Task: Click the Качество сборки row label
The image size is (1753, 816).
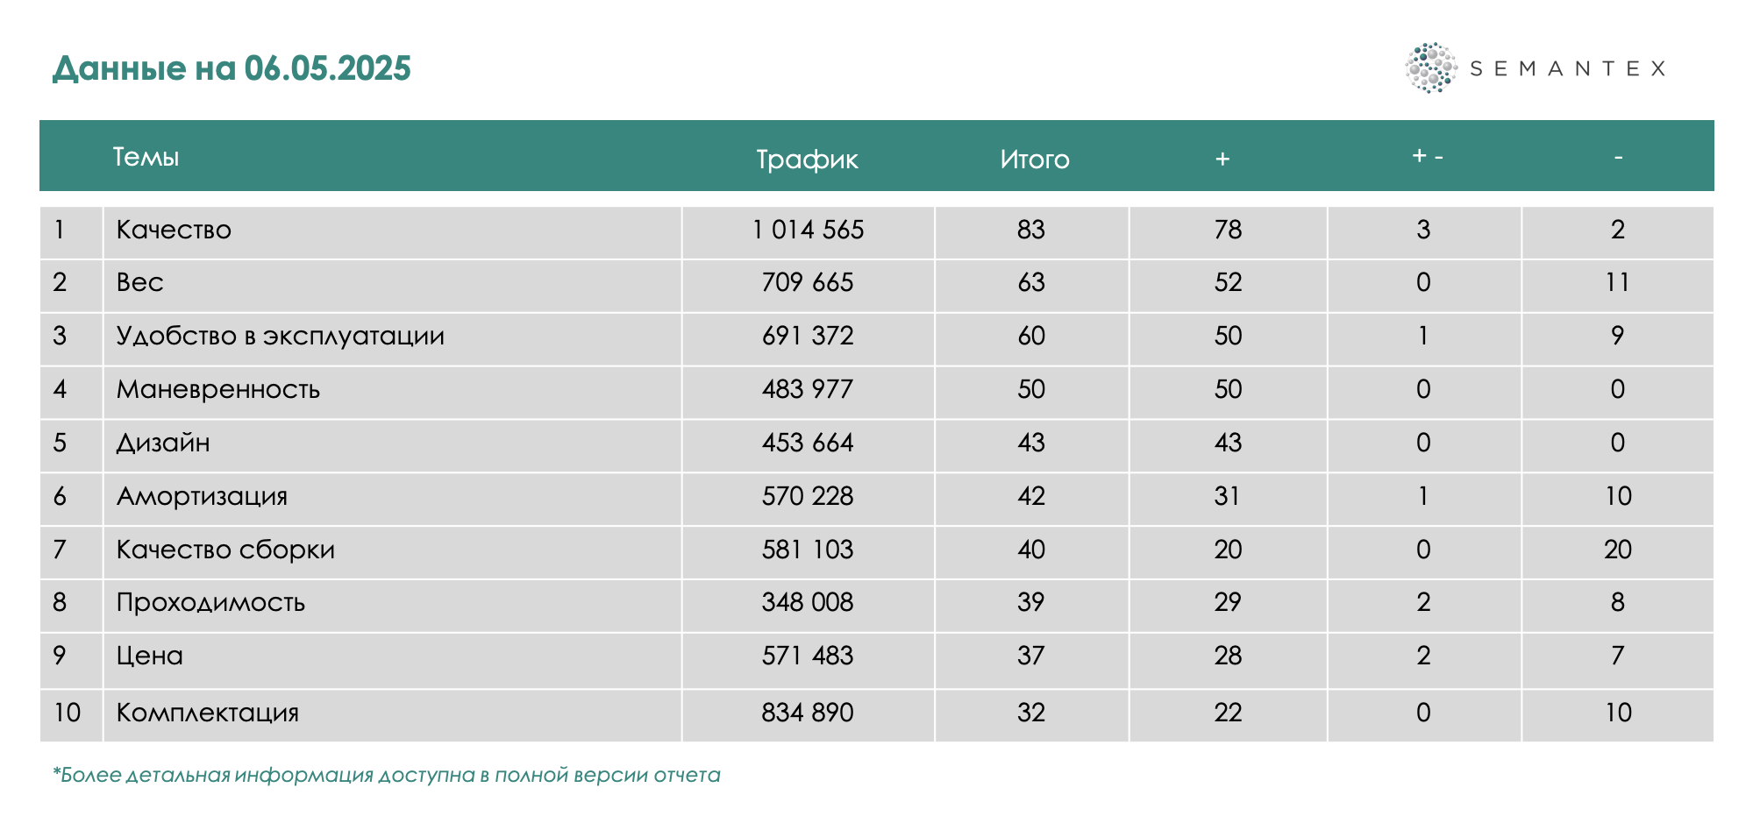Action: [x=225, y=550]
